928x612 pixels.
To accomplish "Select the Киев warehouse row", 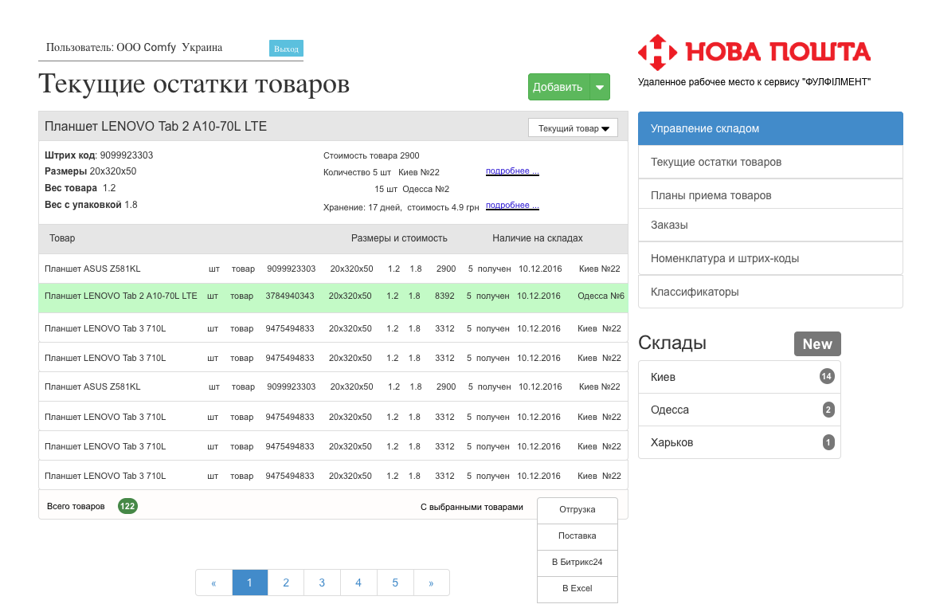I will pos(739,377).
